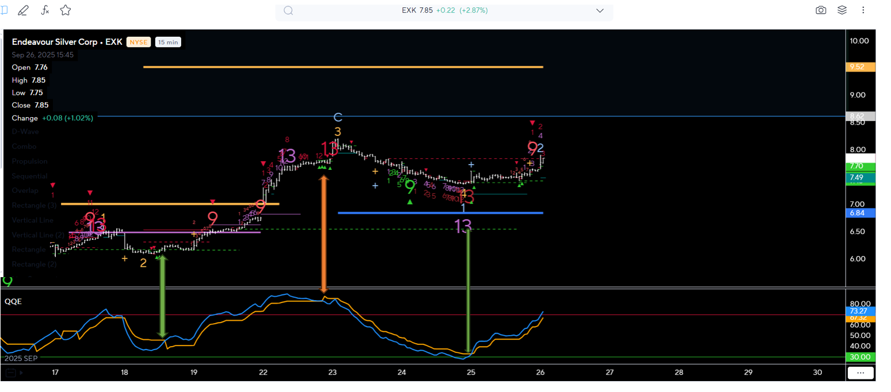Take a chart snapshot with camera icon
This screenshot has width=891, height=392.
[x=821, y=10]
